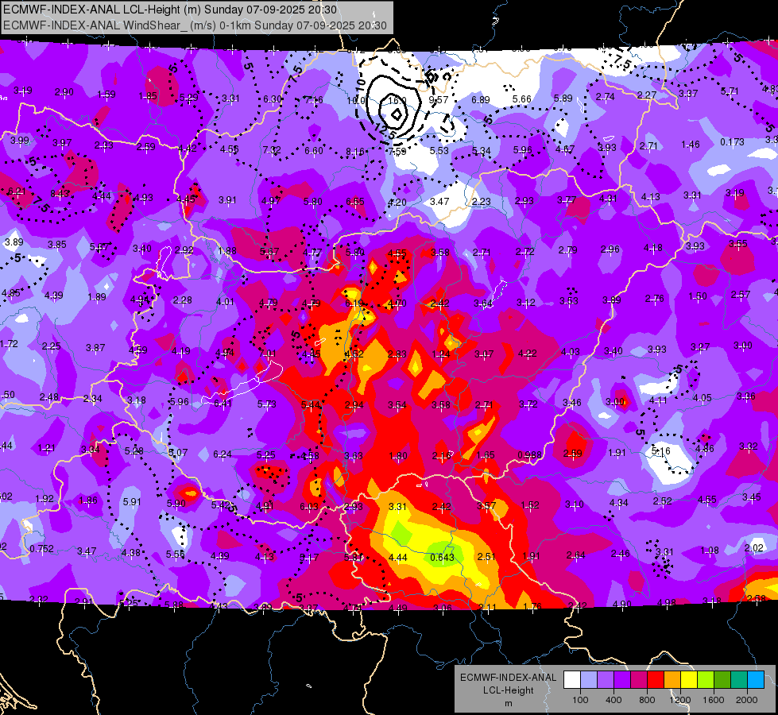The height and width of the screenshot is (715, 778).
Task: Click the 9.57 grid value
Action: [439, 100]
